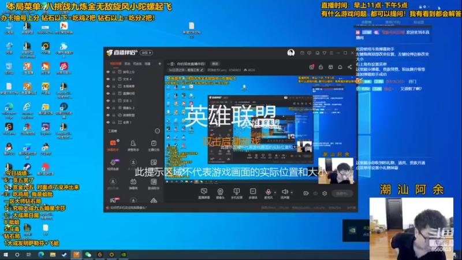Click the microphone tool with purple badge
The width and height of the screenshot is (462, 260).
click(113, 165)
